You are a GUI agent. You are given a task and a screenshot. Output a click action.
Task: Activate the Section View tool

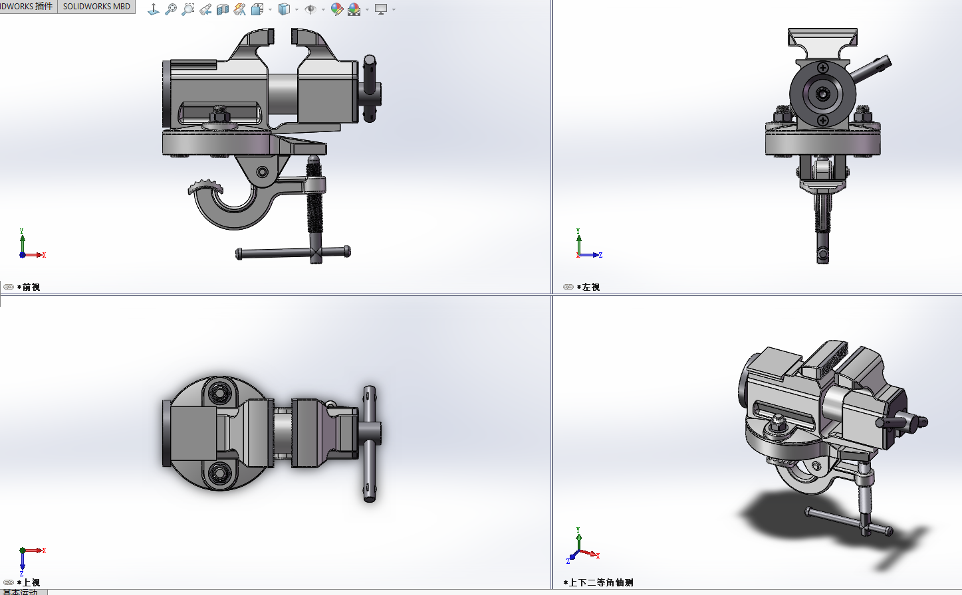223,9
